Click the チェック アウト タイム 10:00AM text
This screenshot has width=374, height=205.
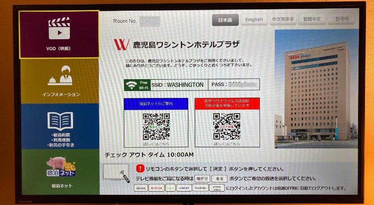tap(149, 155)
